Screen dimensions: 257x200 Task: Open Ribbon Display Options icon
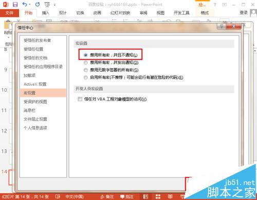tap(224, 5)
